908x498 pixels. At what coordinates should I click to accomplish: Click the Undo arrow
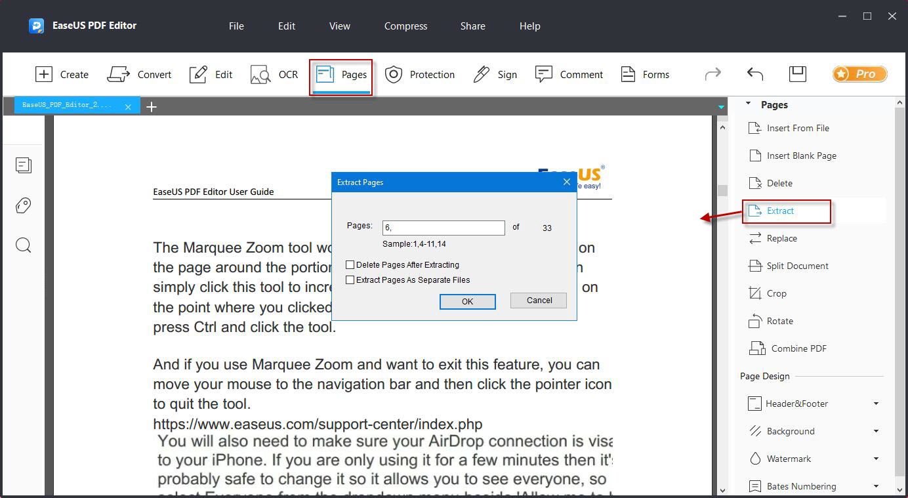[x=754, y=74]
